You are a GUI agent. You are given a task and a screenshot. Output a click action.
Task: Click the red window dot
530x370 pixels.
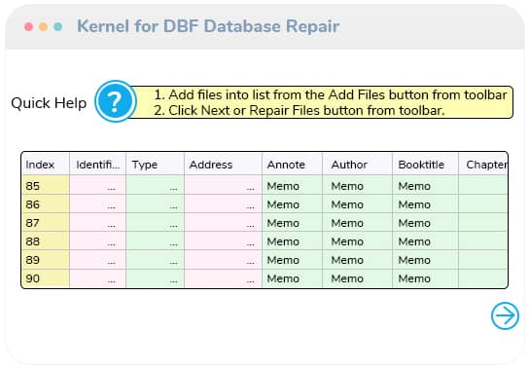pyautogui.click(x=29, y=26)
